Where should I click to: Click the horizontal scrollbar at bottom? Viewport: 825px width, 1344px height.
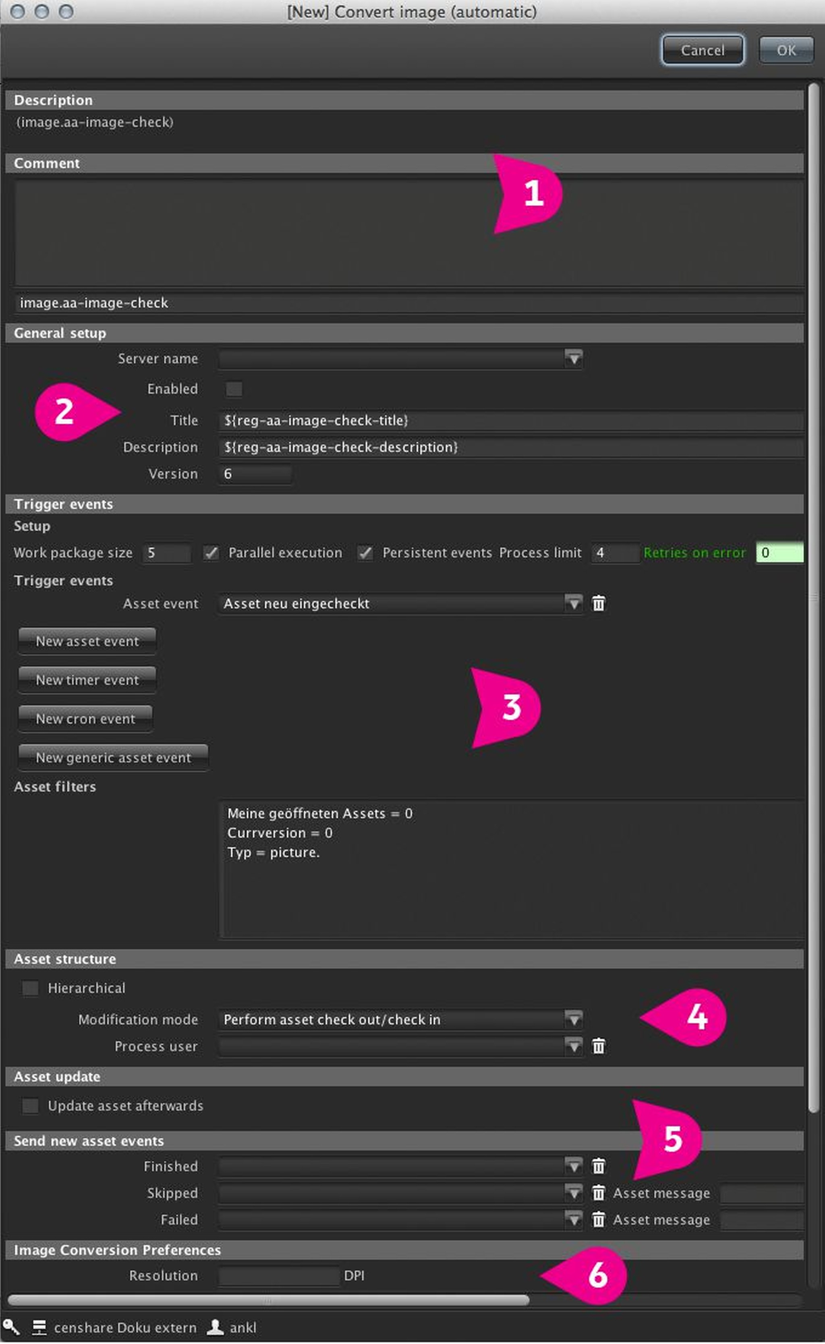pos(268,1301)
